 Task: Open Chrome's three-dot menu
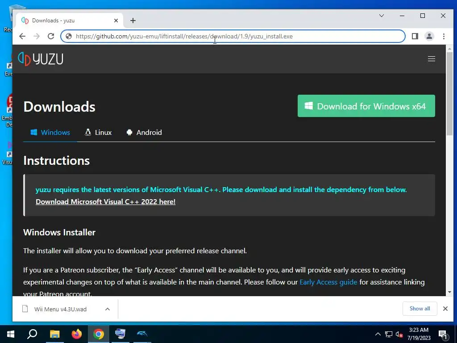point(444,36)
